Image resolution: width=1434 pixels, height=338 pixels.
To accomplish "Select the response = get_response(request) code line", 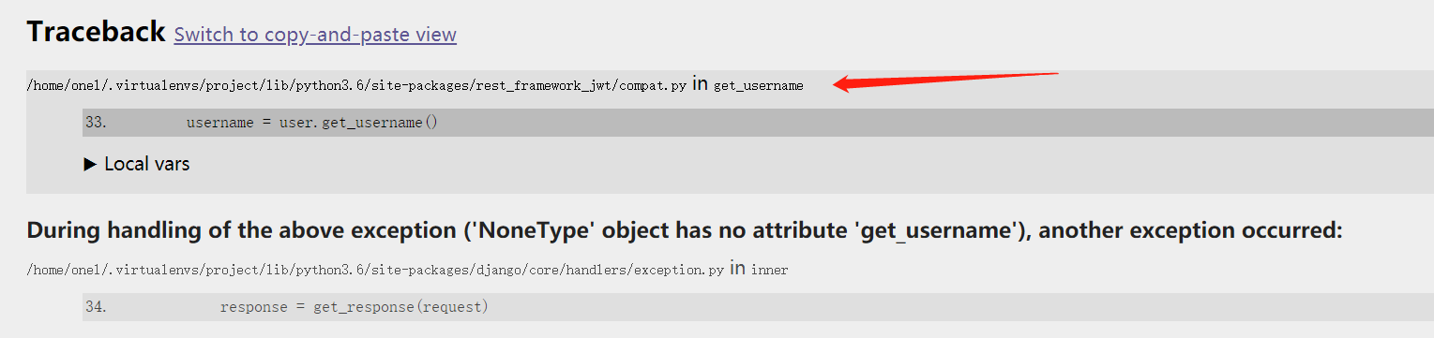I will [758, 307].
